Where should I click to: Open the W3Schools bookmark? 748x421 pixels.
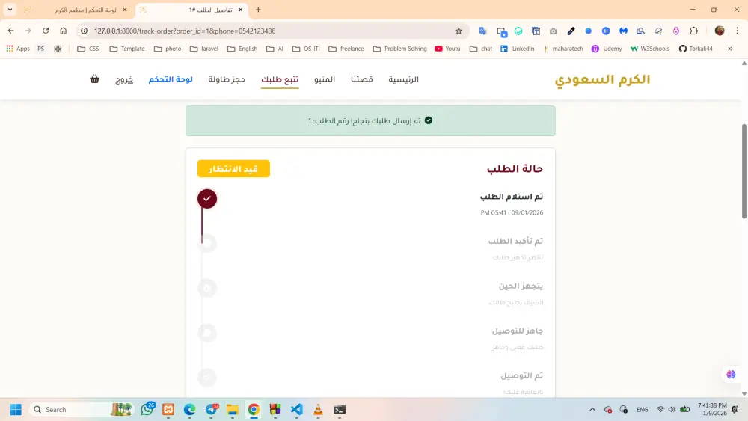click(x=650, y=49)
